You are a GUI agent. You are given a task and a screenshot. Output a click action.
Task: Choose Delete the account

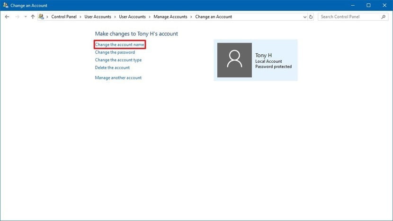[112, 68]
